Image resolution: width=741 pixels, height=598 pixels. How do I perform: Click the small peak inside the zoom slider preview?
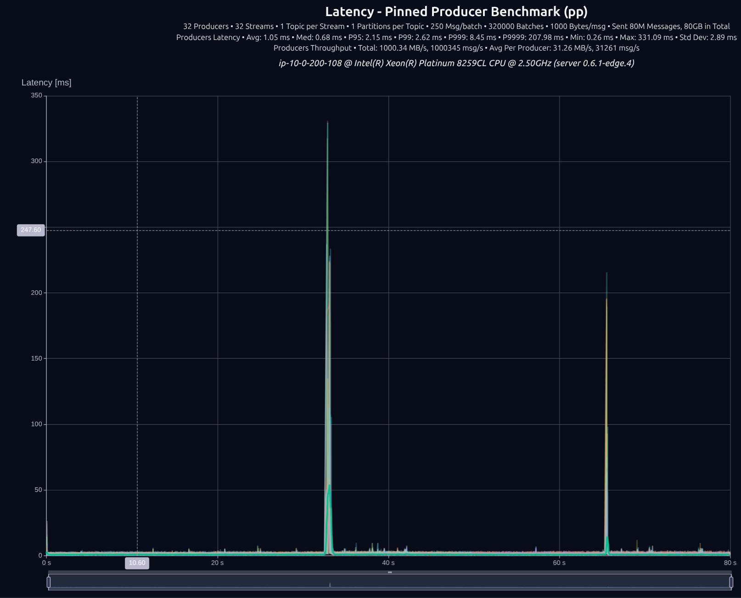pos(330,585)
